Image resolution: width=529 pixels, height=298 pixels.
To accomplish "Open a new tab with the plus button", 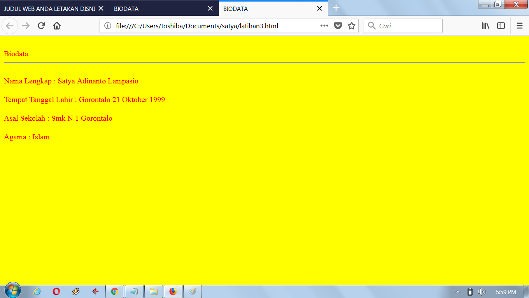I will [336, 8].
